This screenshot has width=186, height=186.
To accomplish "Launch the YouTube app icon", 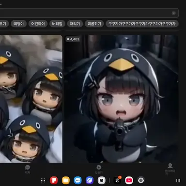I will tap(129, 180).
